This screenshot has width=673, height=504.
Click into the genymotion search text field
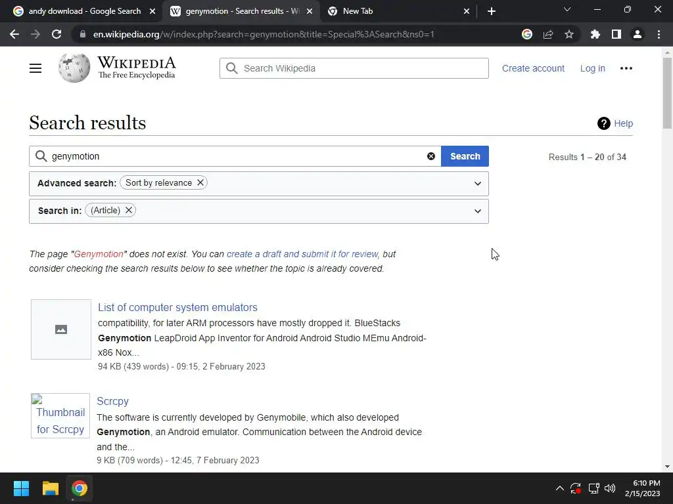[x=235, y=156]
